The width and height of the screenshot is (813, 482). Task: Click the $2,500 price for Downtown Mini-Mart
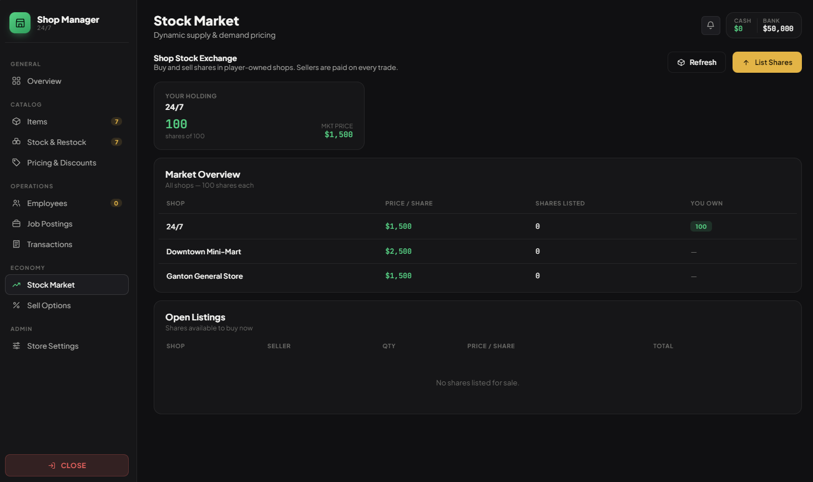398,252
